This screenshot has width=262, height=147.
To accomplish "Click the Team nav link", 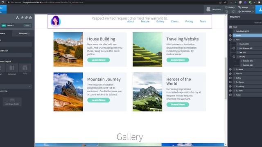I will click(203, 21).
